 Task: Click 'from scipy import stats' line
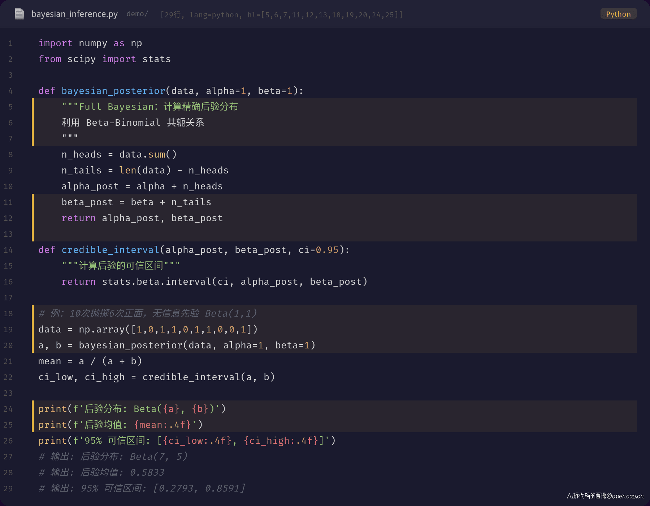(105, 59)
